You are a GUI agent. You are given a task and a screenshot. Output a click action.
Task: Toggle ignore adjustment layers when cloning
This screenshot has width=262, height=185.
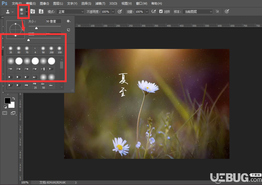click(217, 11)
